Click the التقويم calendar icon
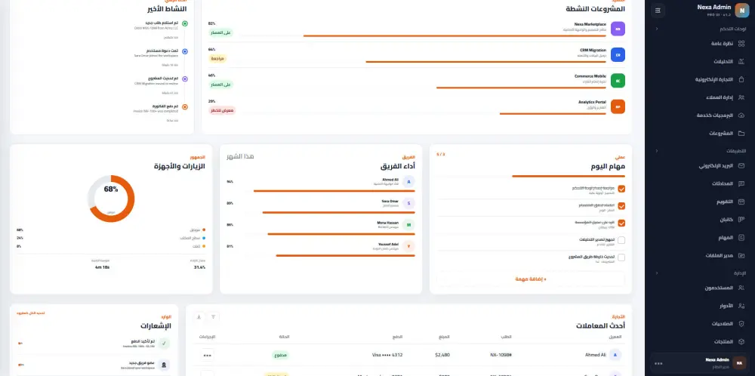Image resolution: width=755 pixels, height=376 pixels. [x=741, y=202]
